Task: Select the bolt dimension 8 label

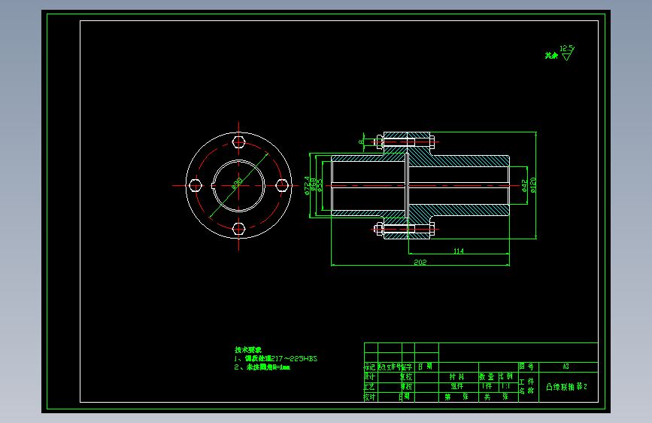Action: [x=361, y=142]
